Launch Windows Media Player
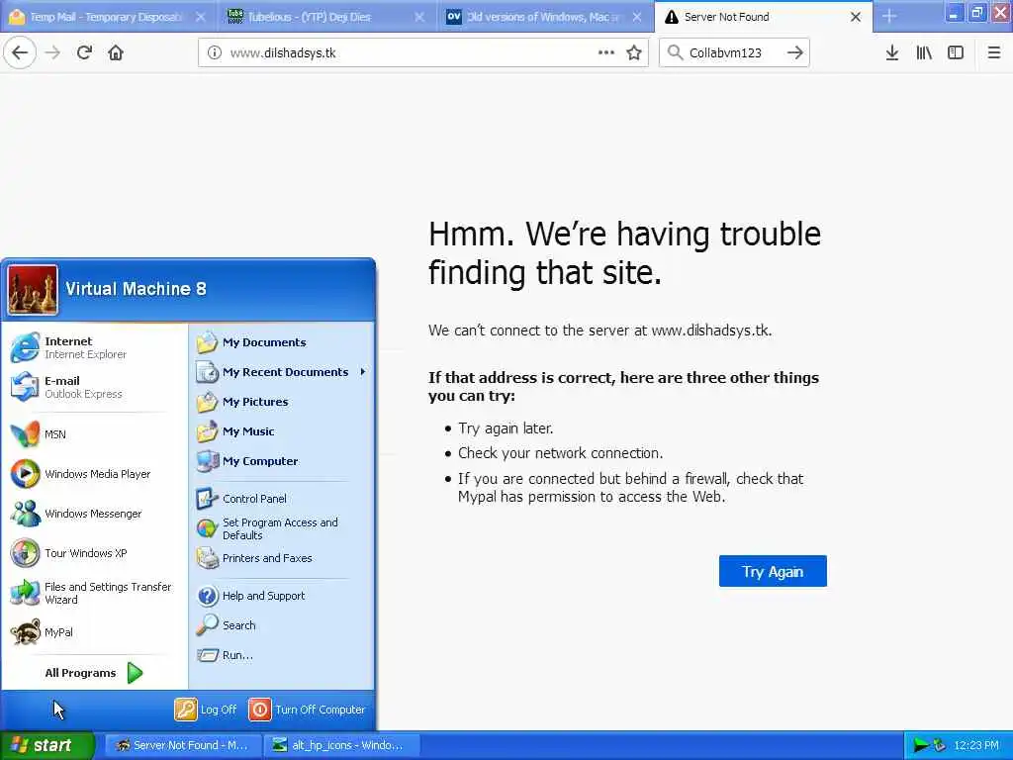1013x760 pixels. click(94, 474)
